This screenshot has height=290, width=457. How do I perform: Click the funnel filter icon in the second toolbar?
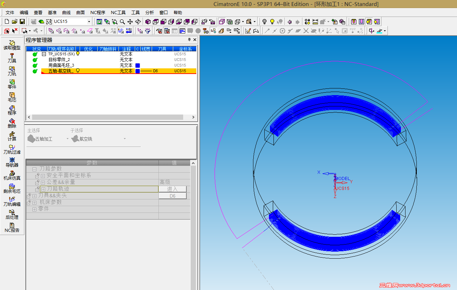pos(148,31)
